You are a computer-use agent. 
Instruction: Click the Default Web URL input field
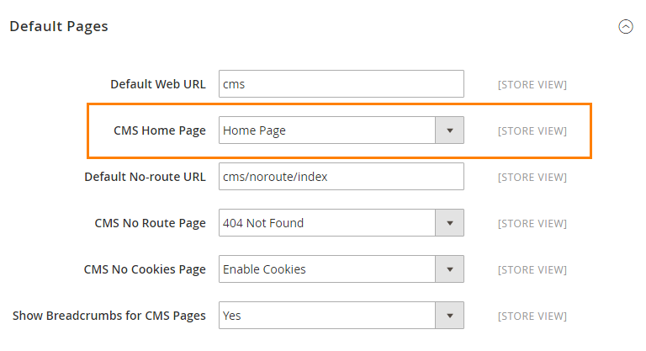(342, 83)
